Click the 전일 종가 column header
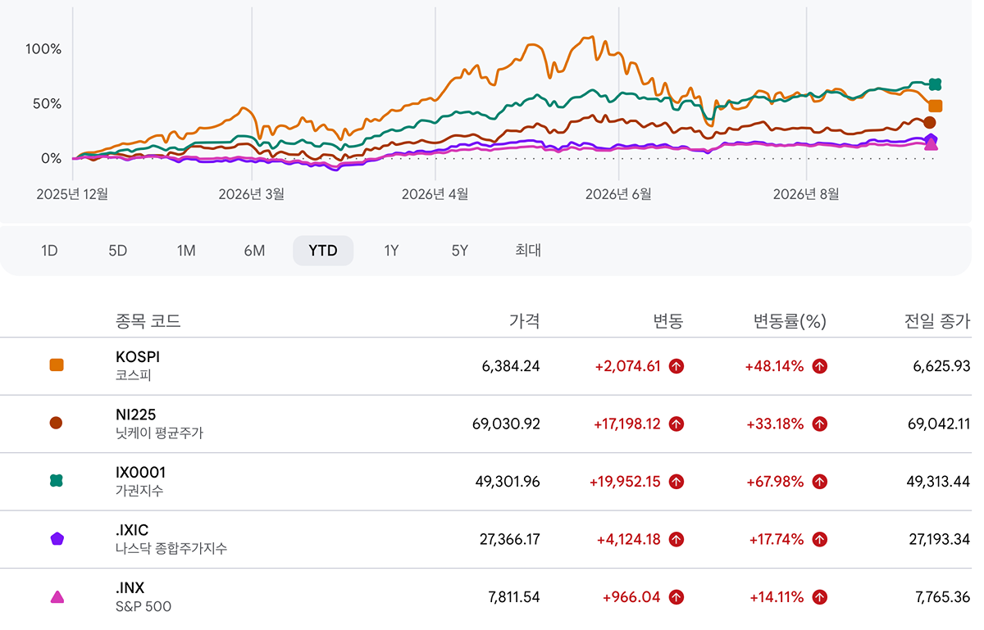This screenshot has width=984, height=630. click(x=938, y=322)
